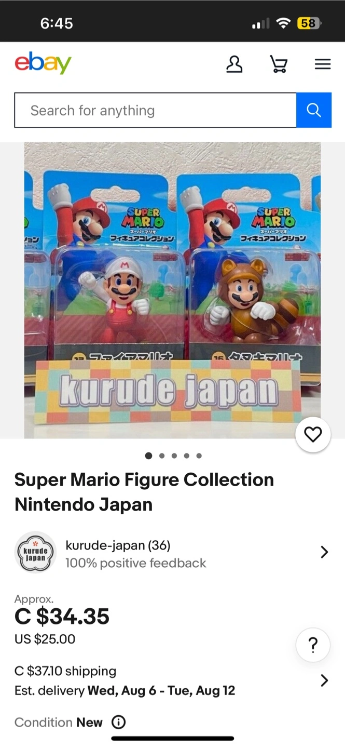Viewport: 345px width, 748px height.
Task: Open the shopping cart icon
Action: click(x=279, y=64)
